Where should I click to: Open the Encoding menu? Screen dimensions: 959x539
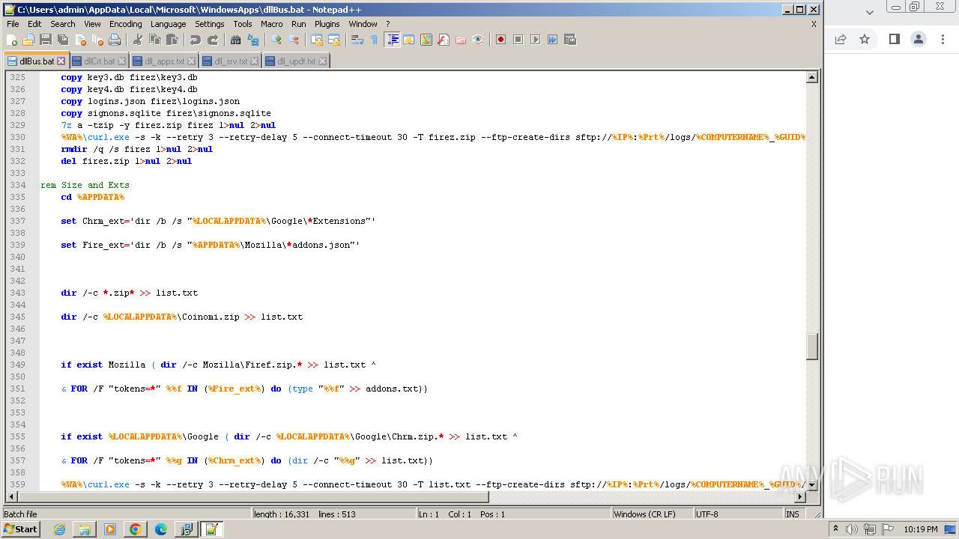125,24
